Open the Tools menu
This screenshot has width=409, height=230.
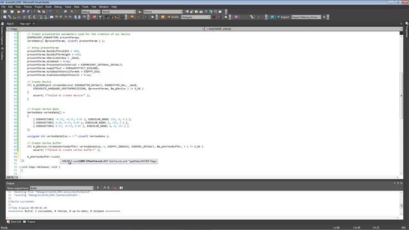pyautogui.click(x=85, y=7)
